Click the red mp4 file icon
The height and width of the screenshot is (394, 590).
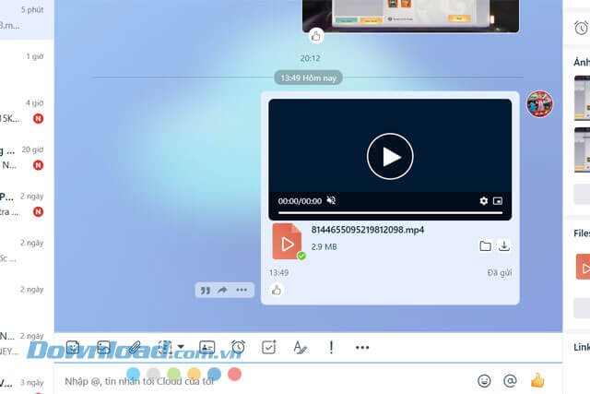287,242
